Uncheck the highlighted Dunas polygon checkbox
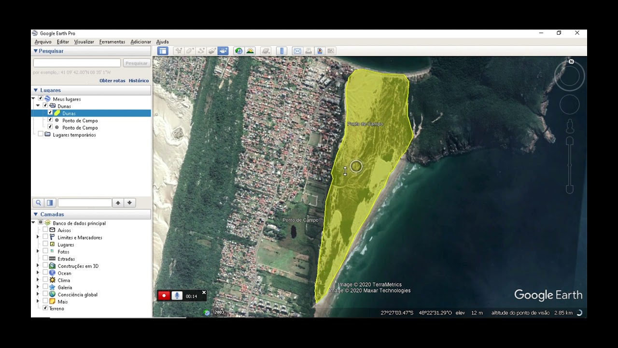Viewport: 618px width, 348px height. pyautogui.click(x=50, y=113)
